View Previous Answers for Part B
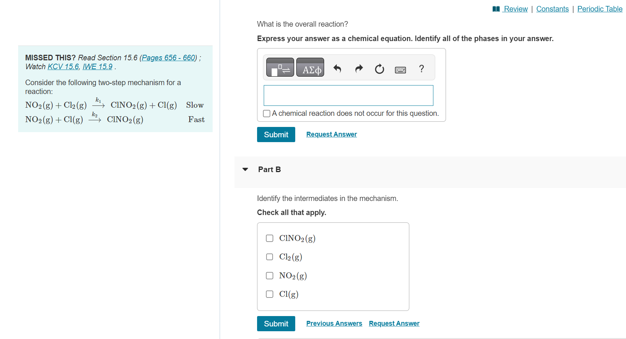Screen dimensions: 626x339 click(334, 323)
